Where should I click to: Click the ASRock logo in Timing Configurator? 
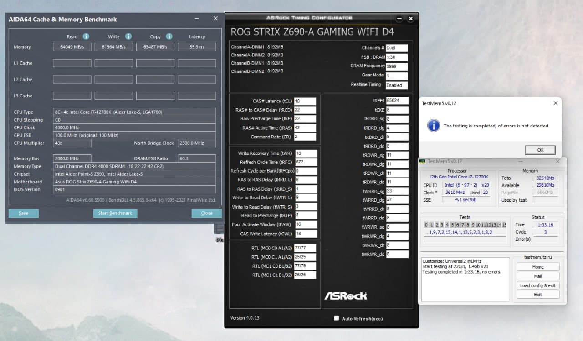(346, 296)
